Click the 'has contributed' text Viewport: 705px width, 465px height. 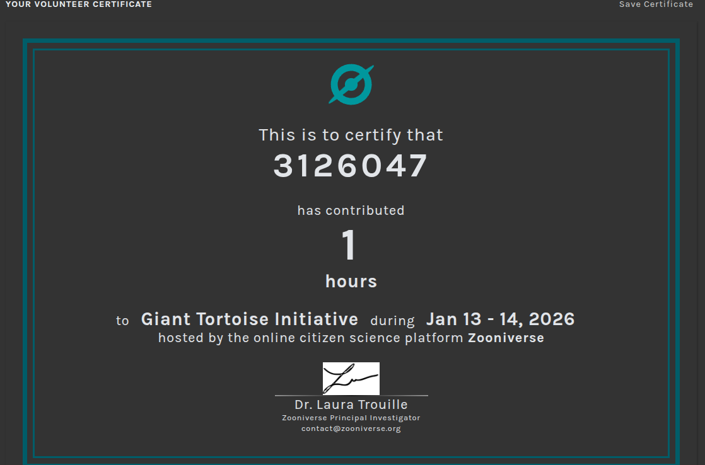point(351,210)
